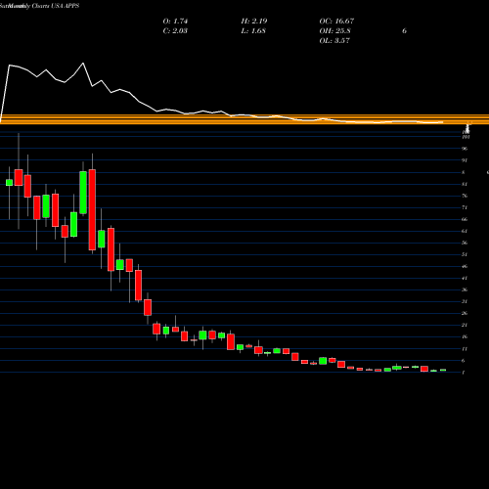The width and height of the screenshot is (489, 489).
Task: Click the 'OC: 16.67' reading
Action: click(336, 21)
